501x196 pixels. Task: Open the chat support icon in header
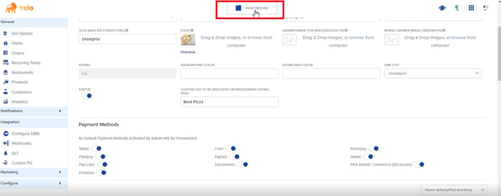pyautogui.click(x=442, y=8)
